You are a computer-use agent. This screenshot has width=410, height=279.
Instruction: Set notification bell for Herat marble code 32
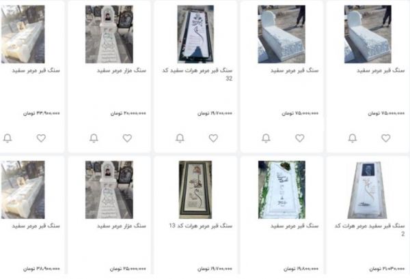click(x=180, y=138)
